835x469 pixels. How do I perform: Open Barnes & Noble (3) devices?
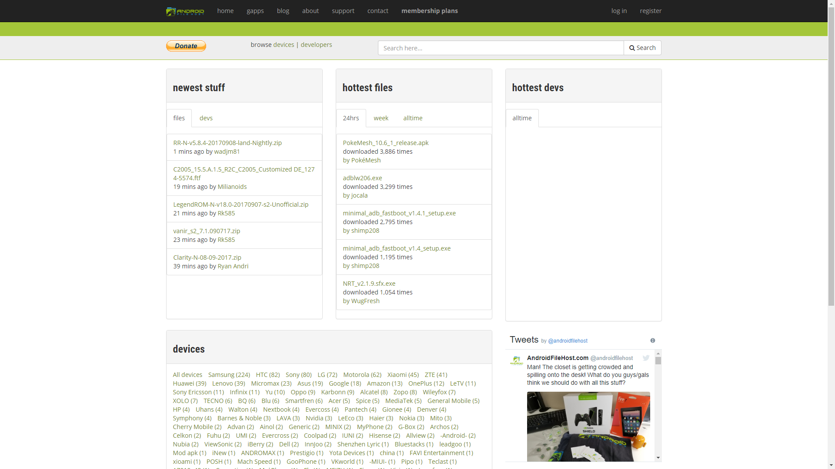tap(244, 418)
